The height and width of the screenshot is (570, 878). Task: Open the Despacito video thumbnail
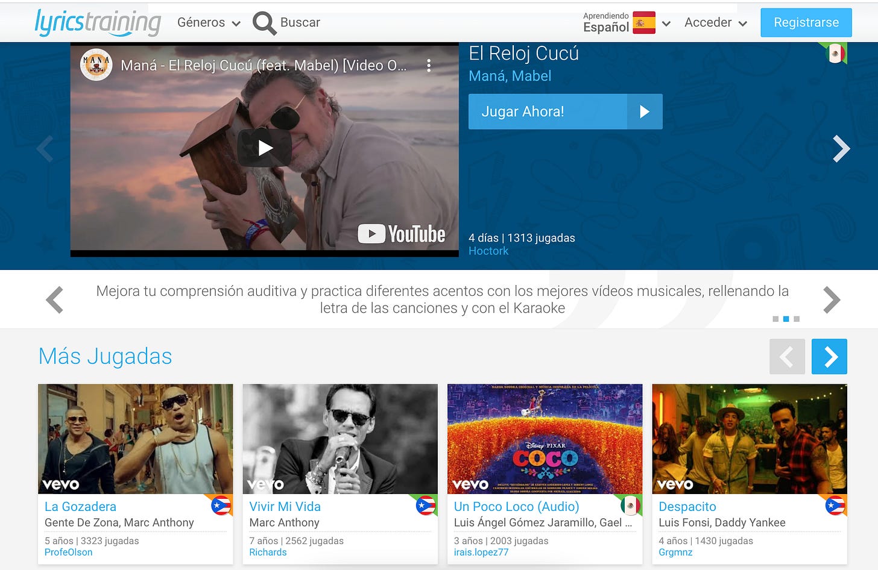(750, 439)
